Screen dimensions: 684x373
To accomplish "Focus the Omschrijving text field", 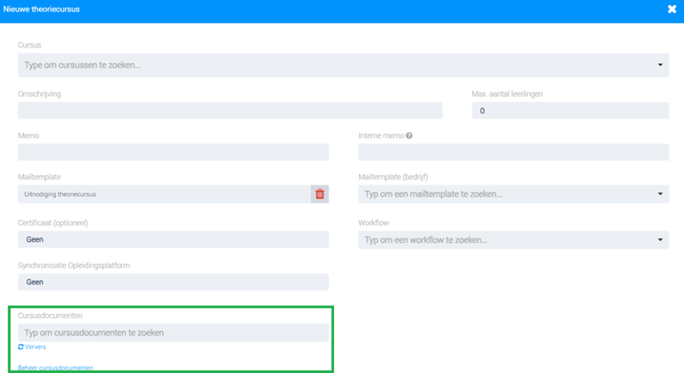I will (x=230, y=110).
